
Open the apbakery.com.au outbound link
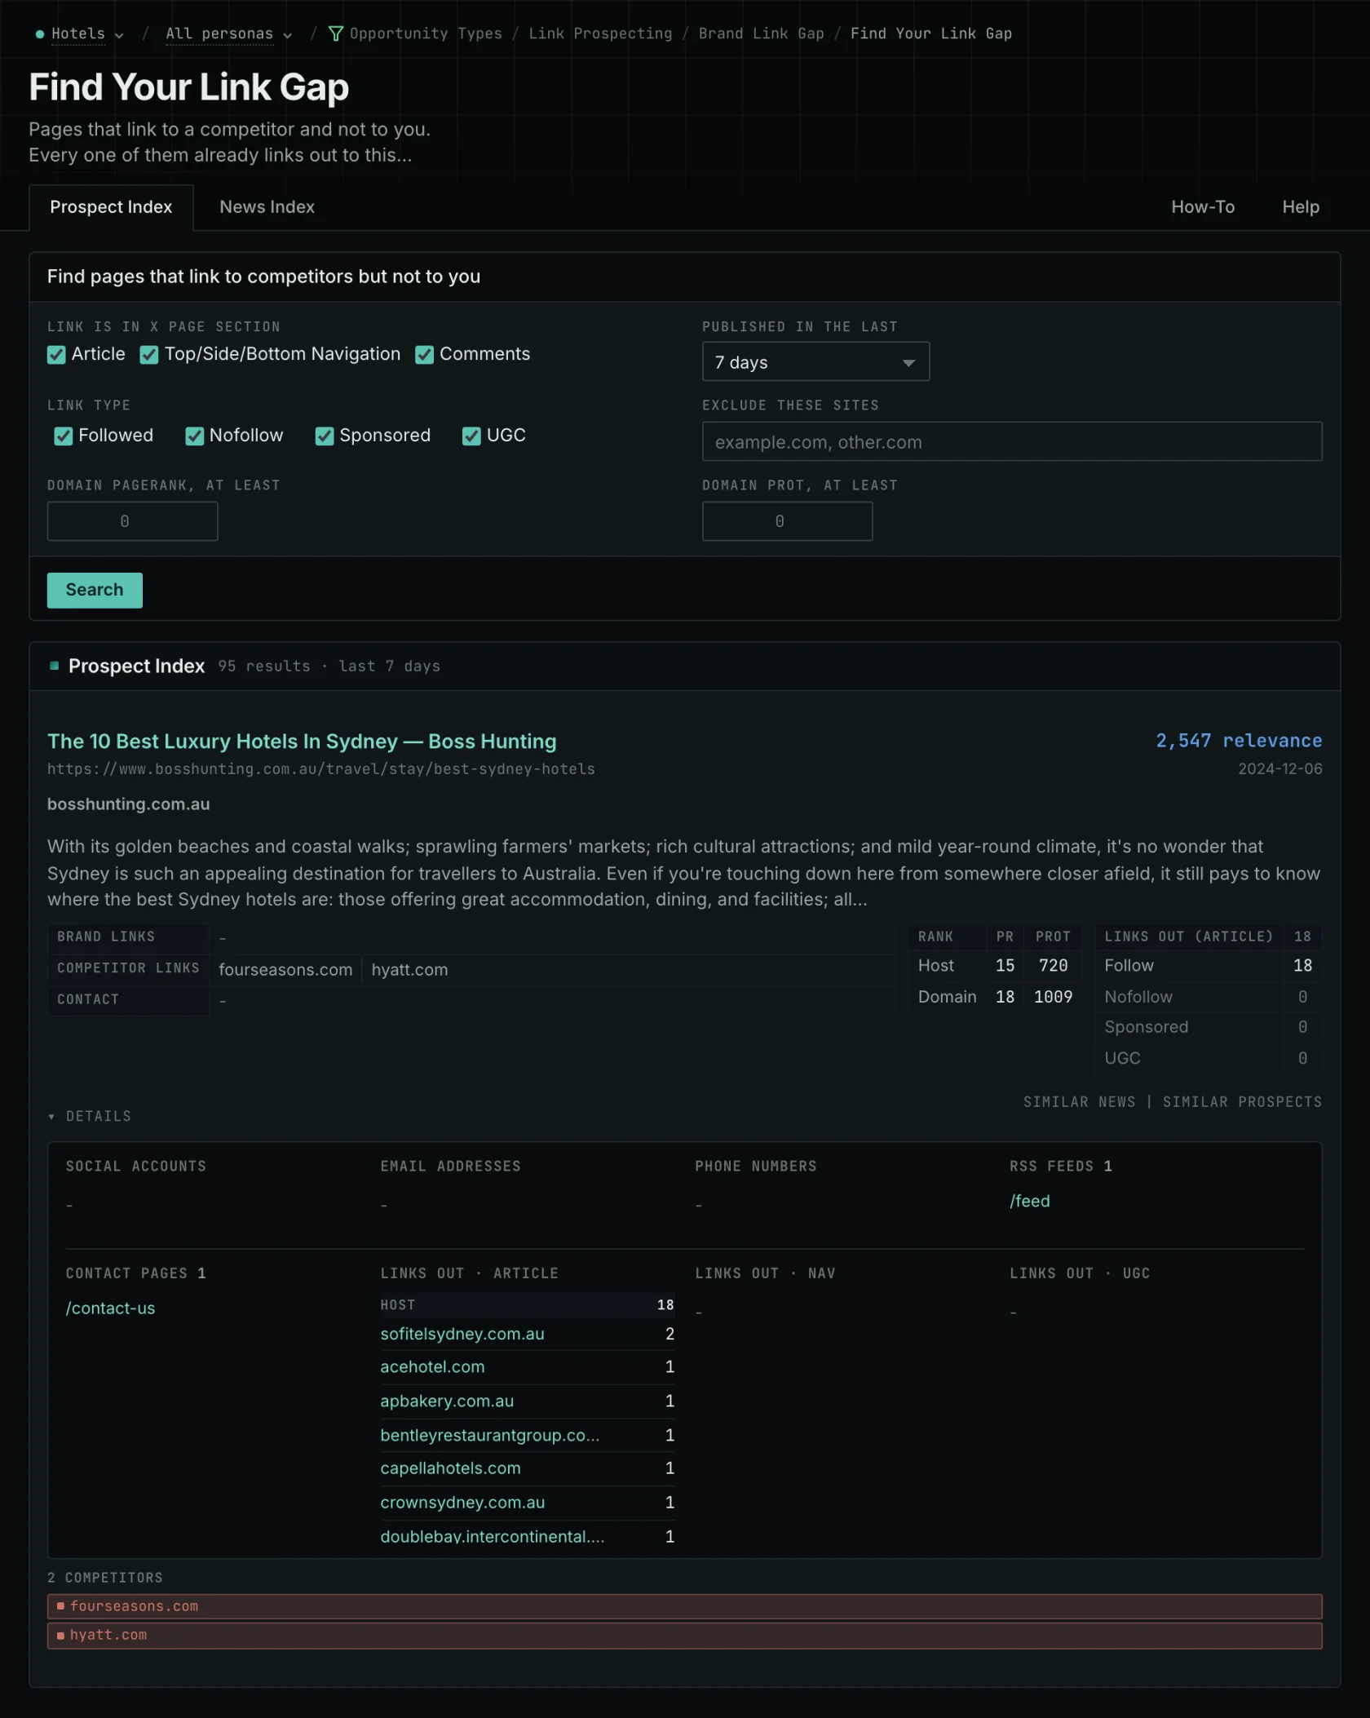(447, 1401)
